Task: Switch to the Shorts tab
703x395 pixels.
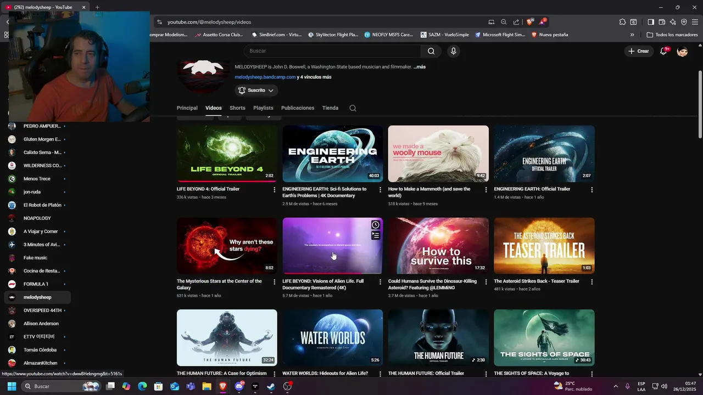Action: [237, 108]
